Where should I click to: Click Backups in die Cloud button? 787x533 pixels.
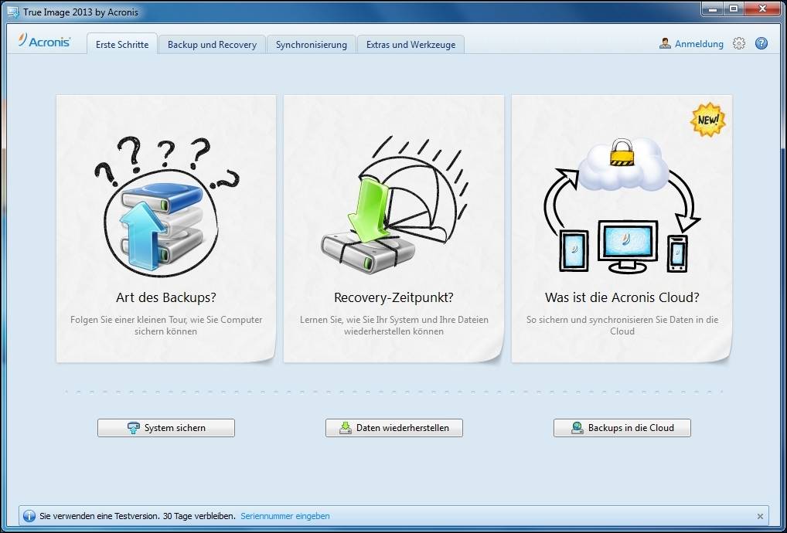(622, 428)
